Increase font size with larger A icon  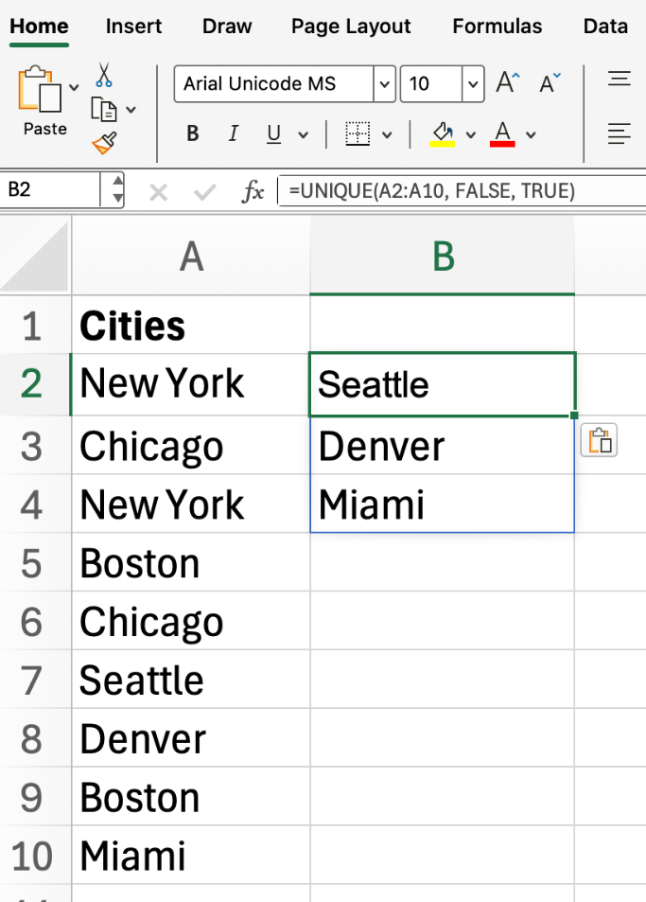pos(508,84)
